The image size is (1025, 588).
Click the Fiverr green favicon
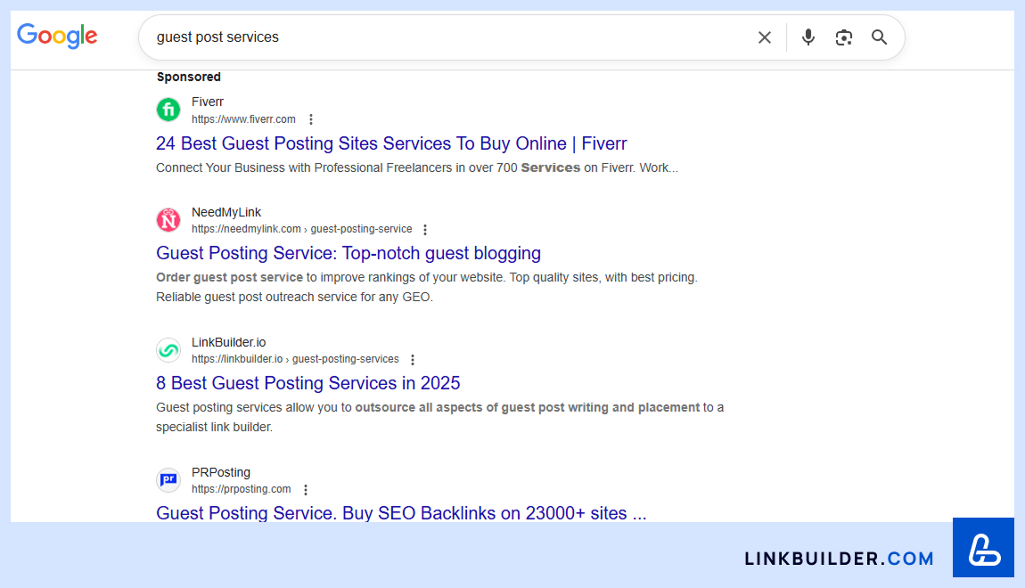coord(168,109)
